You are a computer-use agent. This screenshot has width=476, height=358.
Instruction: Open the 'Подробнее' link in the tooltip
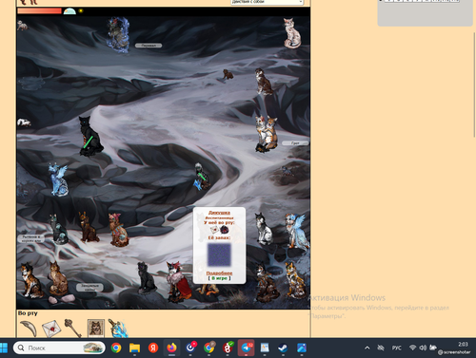click(x=219, y=273)
